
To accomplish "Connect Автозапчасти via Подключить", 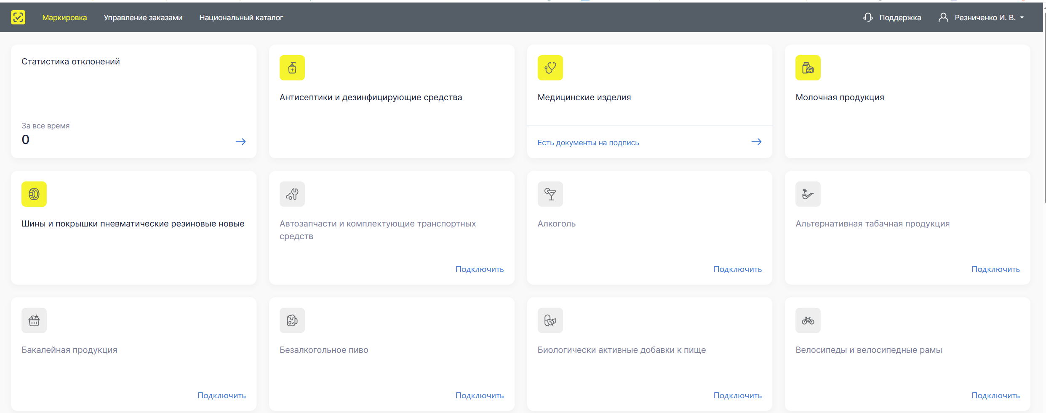I will click(480, 269).
